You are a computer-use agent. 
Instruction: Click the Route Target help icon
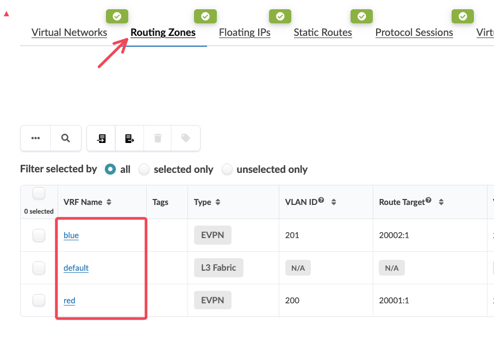click(428, 200)
